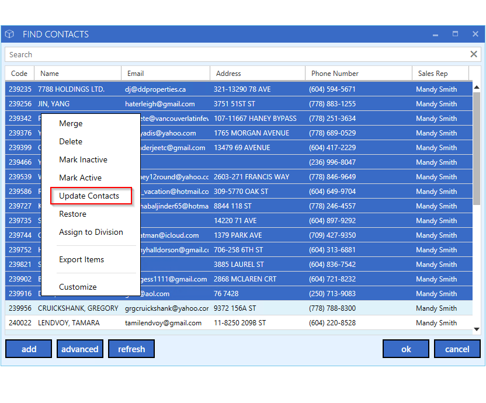The image size is (486, 403).
Task: Maximize the Find Contacts window
Action: tap(455, 34)
